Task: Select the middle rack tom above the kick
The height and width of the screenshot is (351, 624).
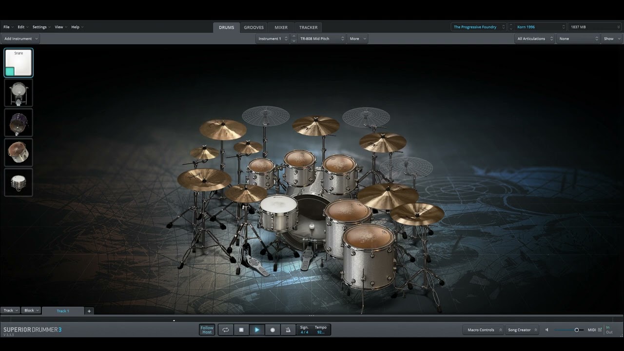Action: 300,167
